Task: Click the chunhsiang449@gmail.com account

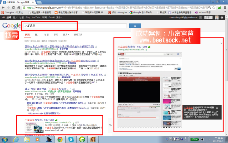Action: [183, 18]
